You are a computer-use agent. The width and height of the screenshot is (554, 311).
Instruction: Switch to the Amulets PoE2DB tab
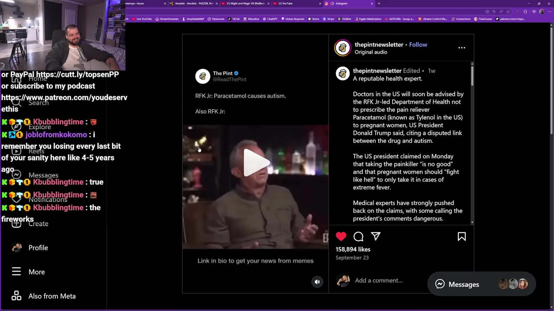tap(194, 3)
